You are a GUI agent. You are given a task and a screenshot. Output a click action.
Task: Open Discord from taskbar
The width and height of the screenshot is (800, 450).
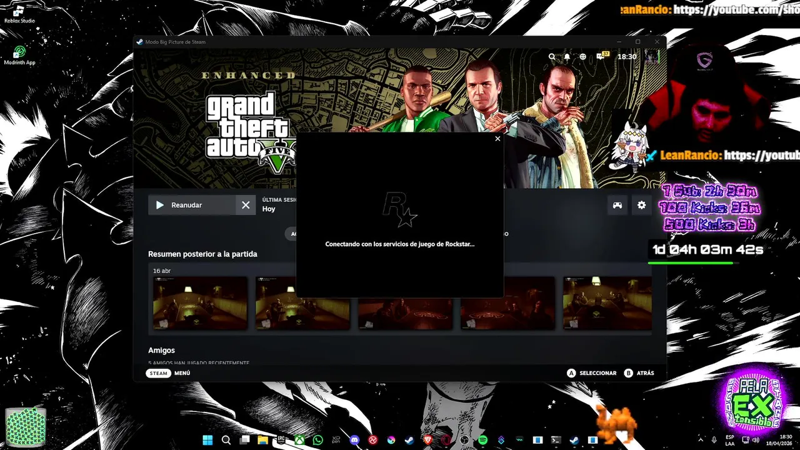(x=354, y=440)
